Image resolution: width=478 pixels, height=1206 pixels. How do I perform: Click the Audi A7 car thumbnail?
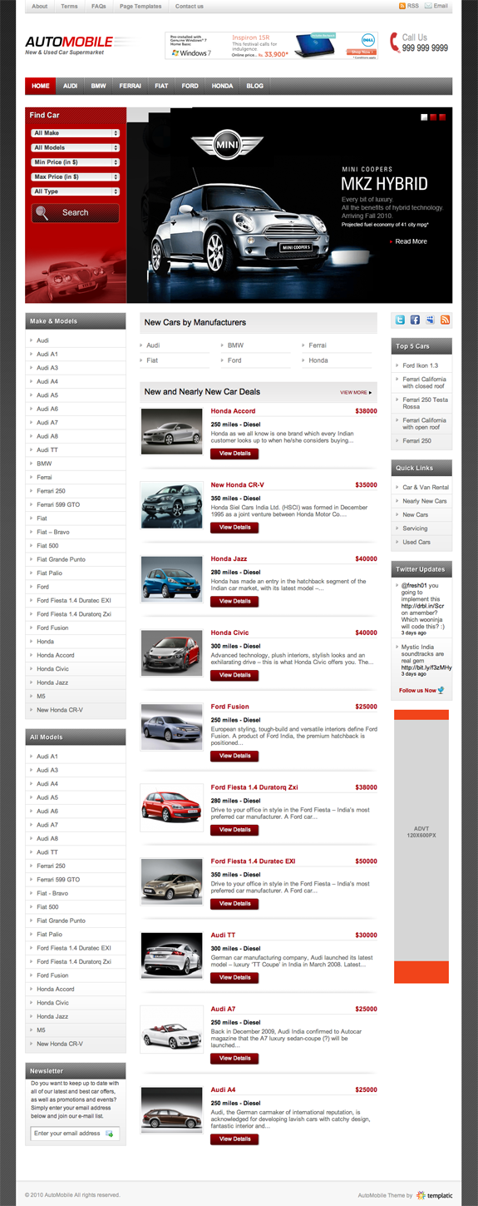click(x=172, y=1029)
